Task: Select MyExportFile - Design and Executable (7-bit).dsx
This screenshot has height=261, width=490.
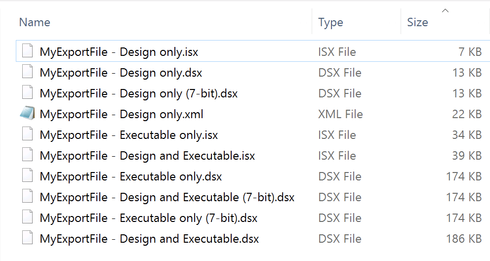Action: tap(167, 197)
